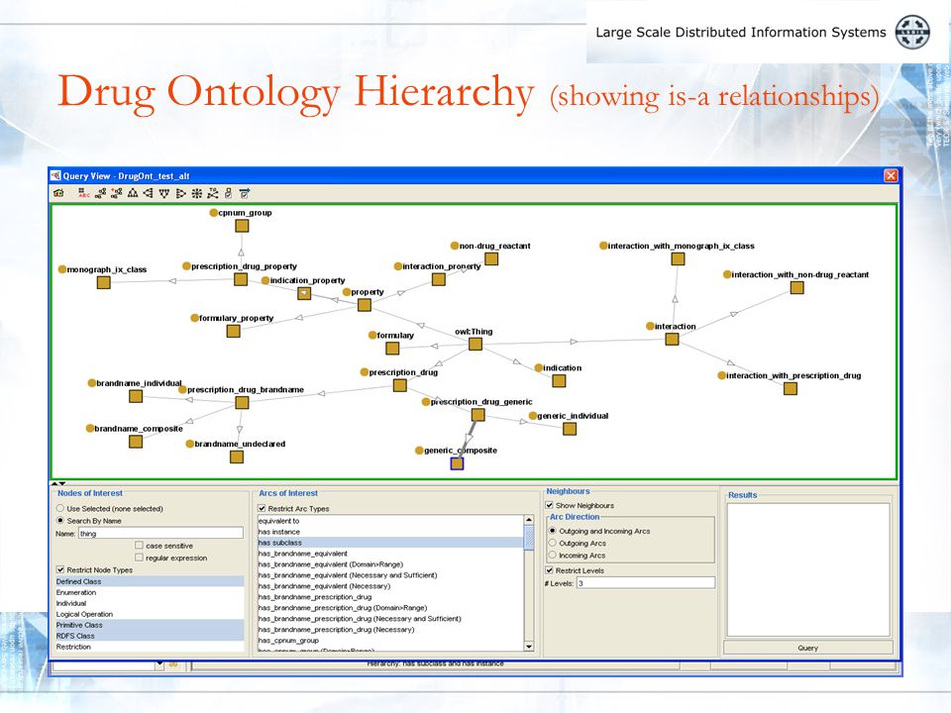Click the arc list scrollbar thumb
Image resolution: width=951 pixels, height=713 pixels.
(x=529, y=538)
